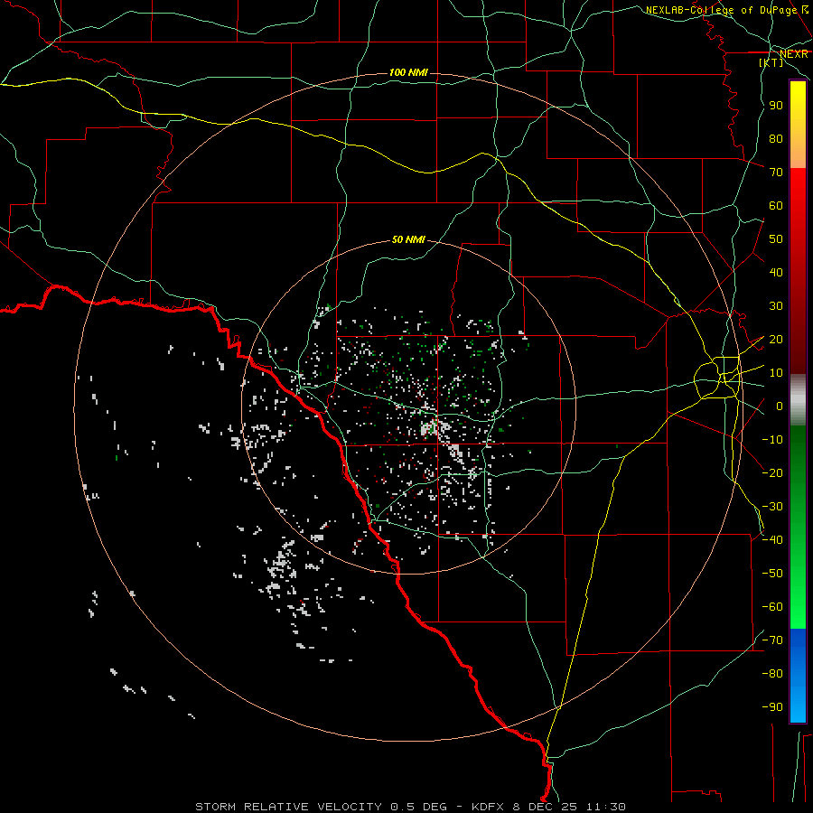
Task: Click the gray zero-velocity segment of color bar
Action: pos(798,400)
